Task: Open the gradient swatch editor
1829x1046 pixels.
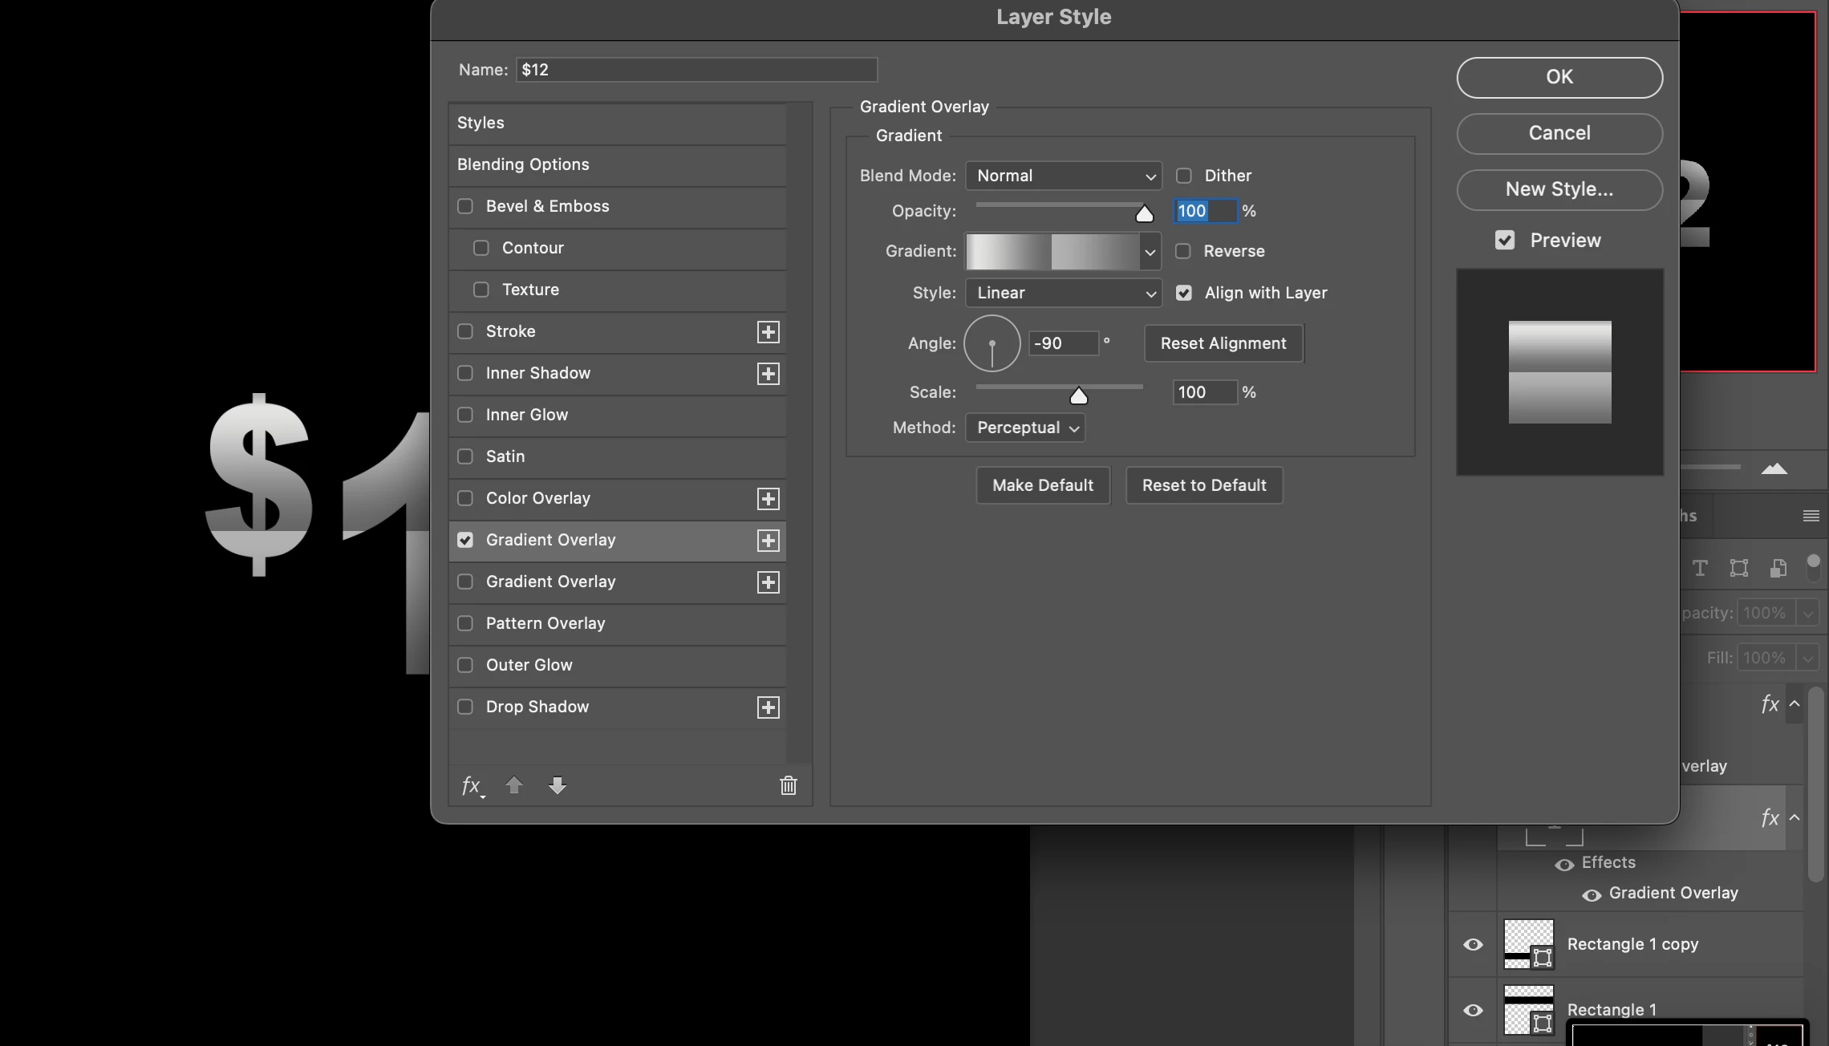Action: 1052,251
